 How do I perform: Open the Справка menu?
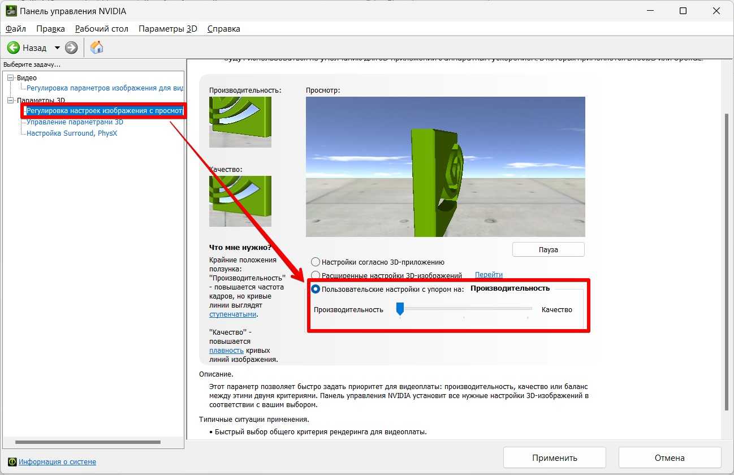coord(224,28)
